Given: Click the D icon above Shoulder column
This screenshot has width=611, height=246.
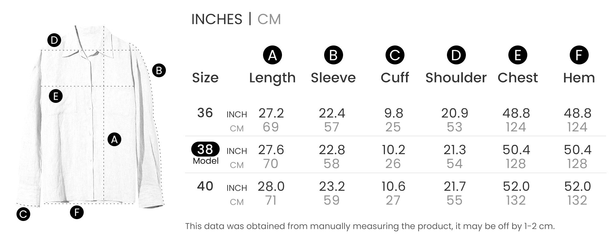Looking at the screenshot, I should (x=456, y=55).
